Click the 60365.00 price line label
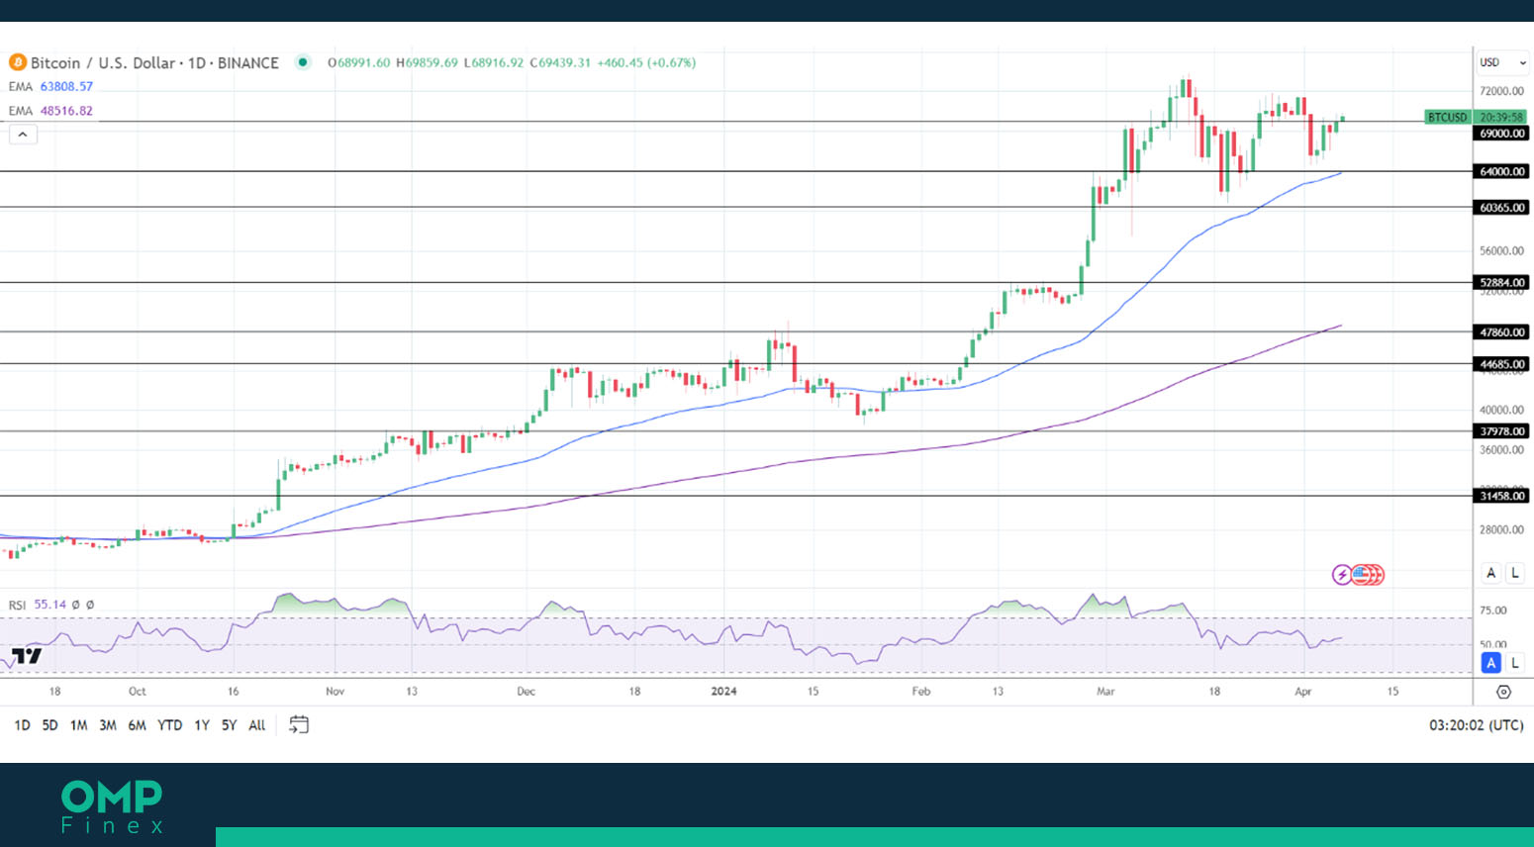This screenshot has height=847, width=1534. 1501,208
